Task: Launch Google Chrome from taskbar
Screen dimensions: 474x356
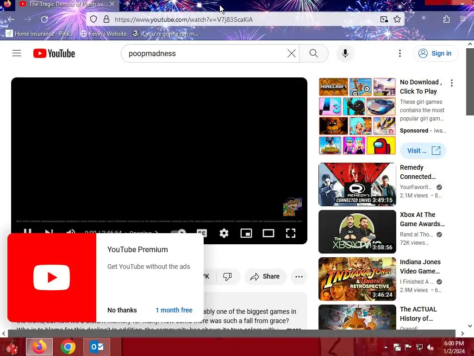Action: [x=68, y=347]
